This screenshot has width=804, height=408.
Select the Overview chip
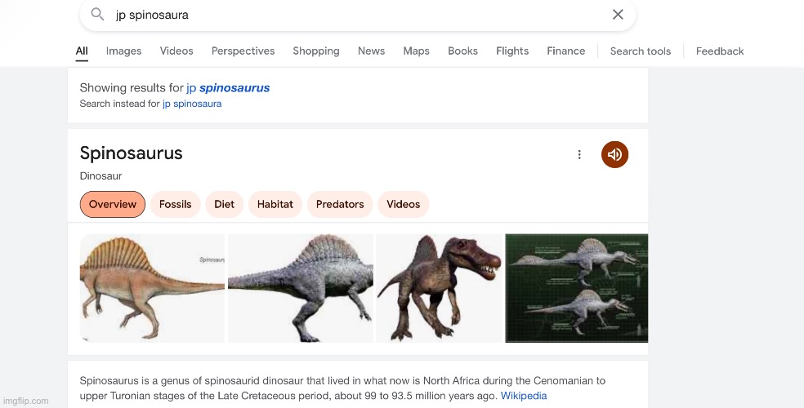pos(113,204)
